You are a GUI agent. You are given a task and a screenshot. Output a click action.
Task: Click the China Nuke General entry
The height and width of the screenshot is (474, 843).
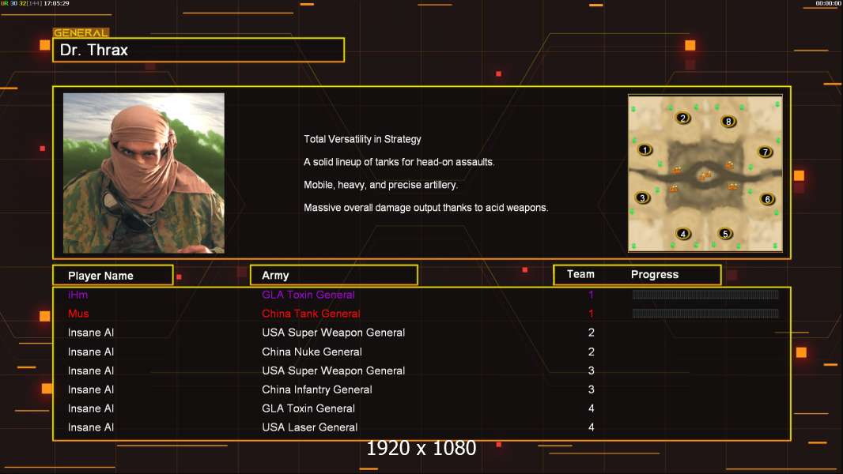[312, 352]
